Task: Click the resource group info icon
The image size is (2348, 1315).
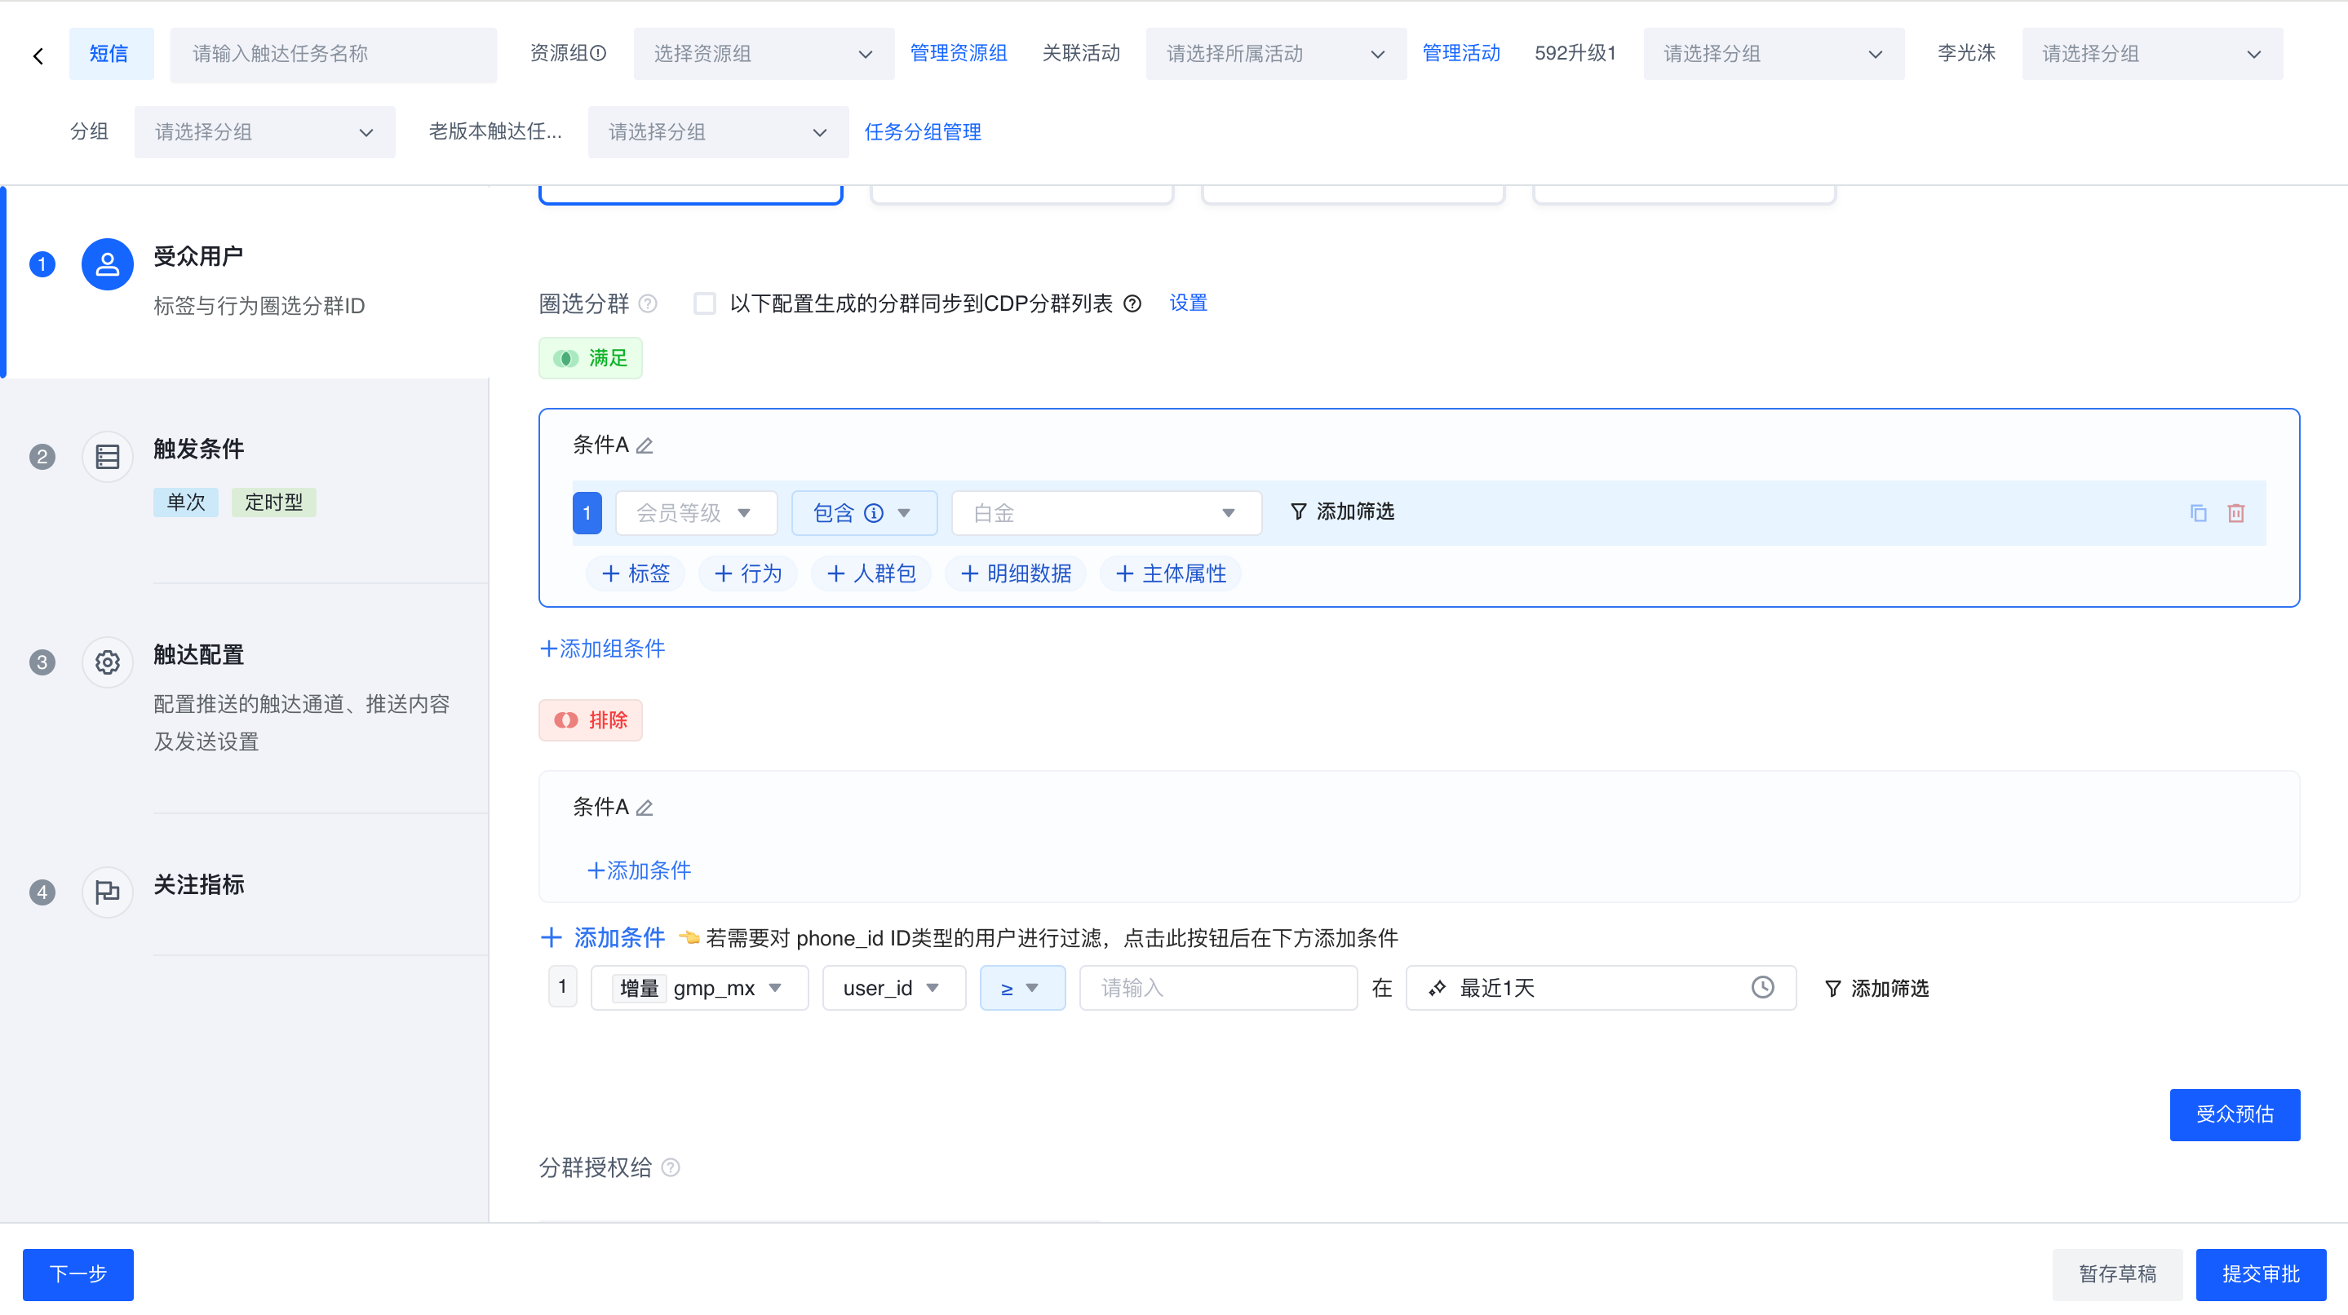Action: pos(599,53)
